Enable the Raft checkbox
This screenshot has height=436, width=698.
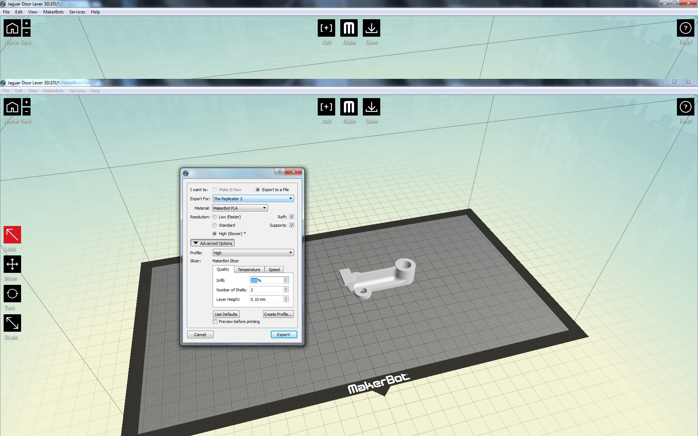click(x=292, y=217)
